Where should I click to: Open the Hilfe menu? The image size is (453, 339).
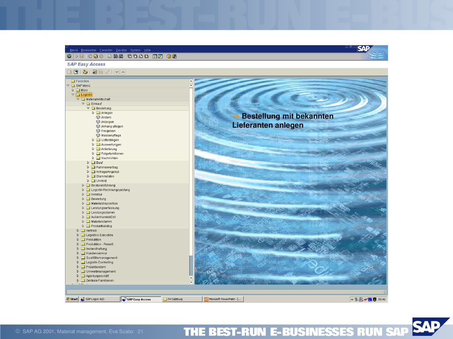(x=147, y=50)
